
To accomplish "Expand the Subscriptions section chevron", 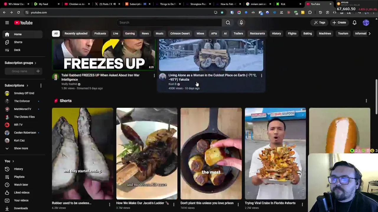I will pos(27,85).
